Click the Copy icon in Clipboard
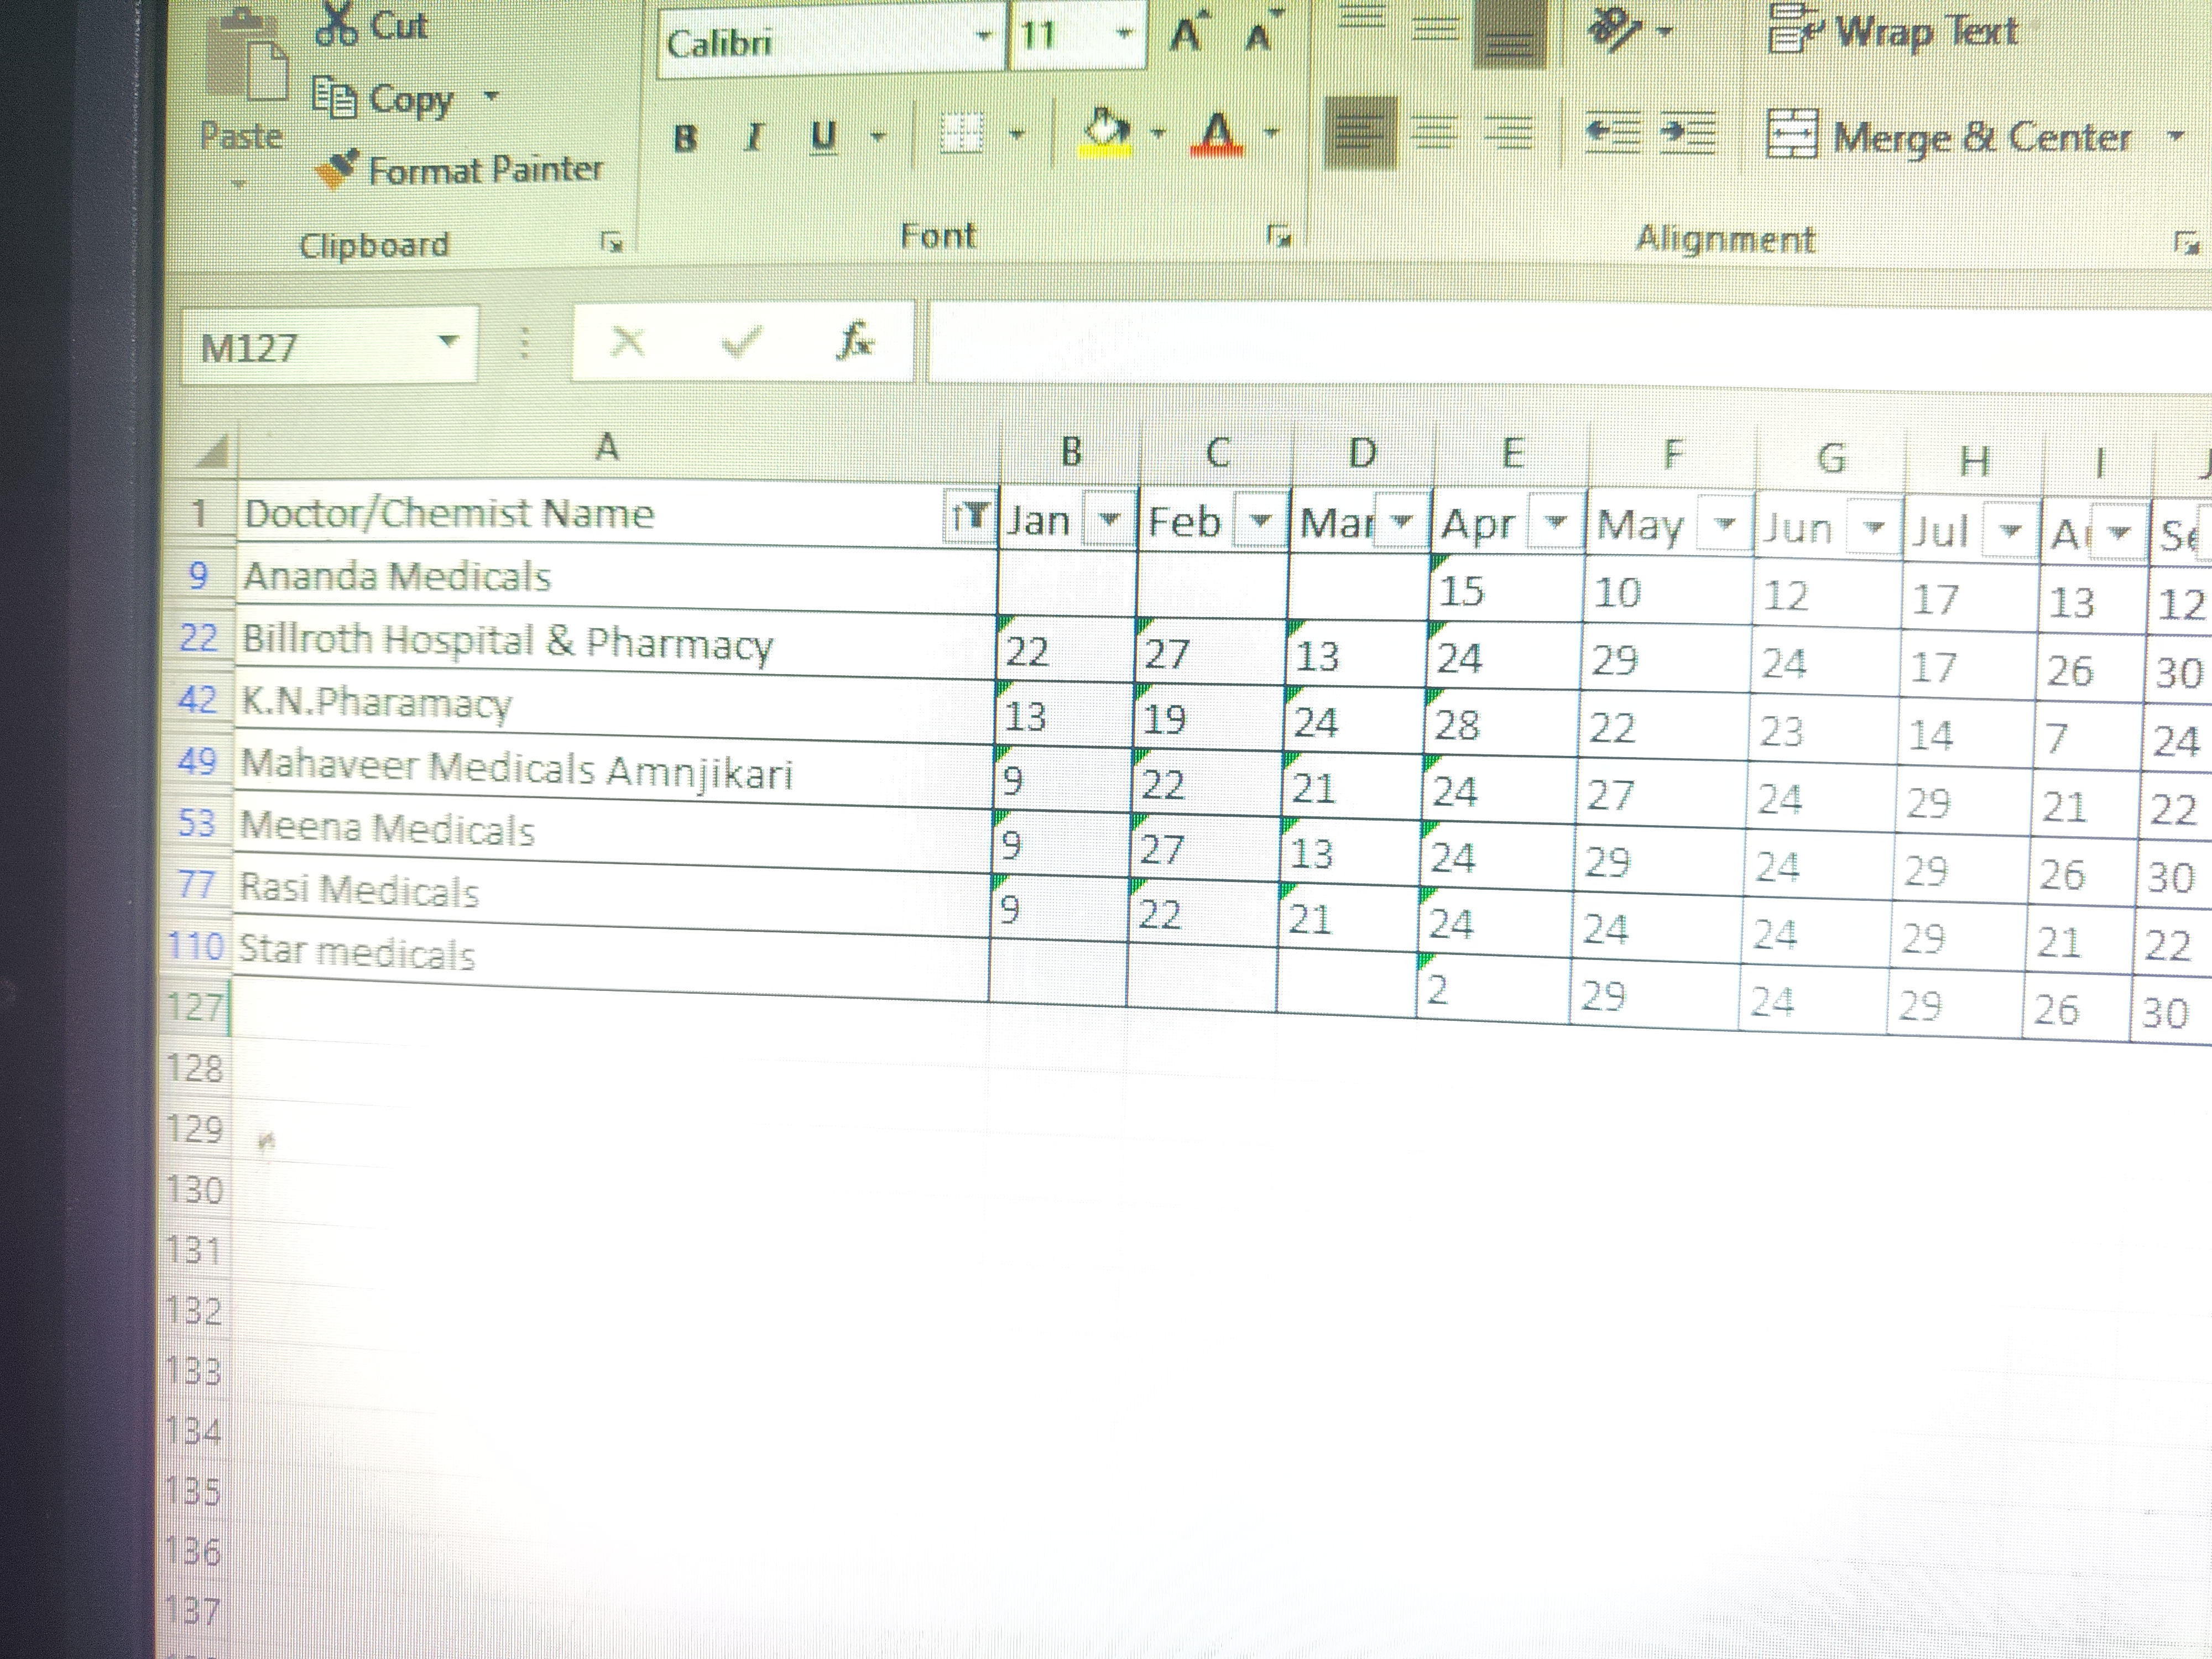 [x=334, y=98]
